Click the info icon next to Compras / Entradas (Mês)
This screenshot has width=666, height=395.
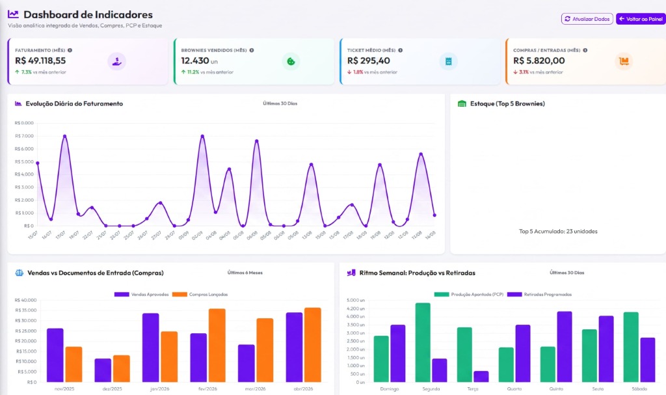point(585,50)
